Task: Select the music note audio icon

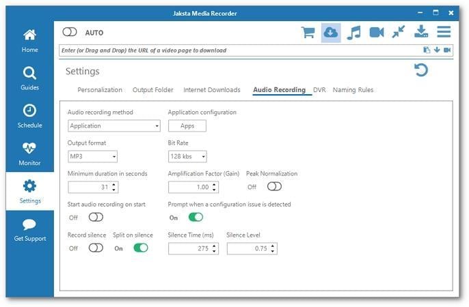Action: pos(353,32)
